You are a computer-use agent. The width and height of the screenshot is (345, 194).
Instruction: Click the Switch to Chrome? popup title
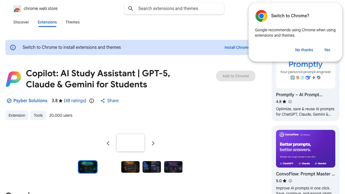tap(290, 16)
